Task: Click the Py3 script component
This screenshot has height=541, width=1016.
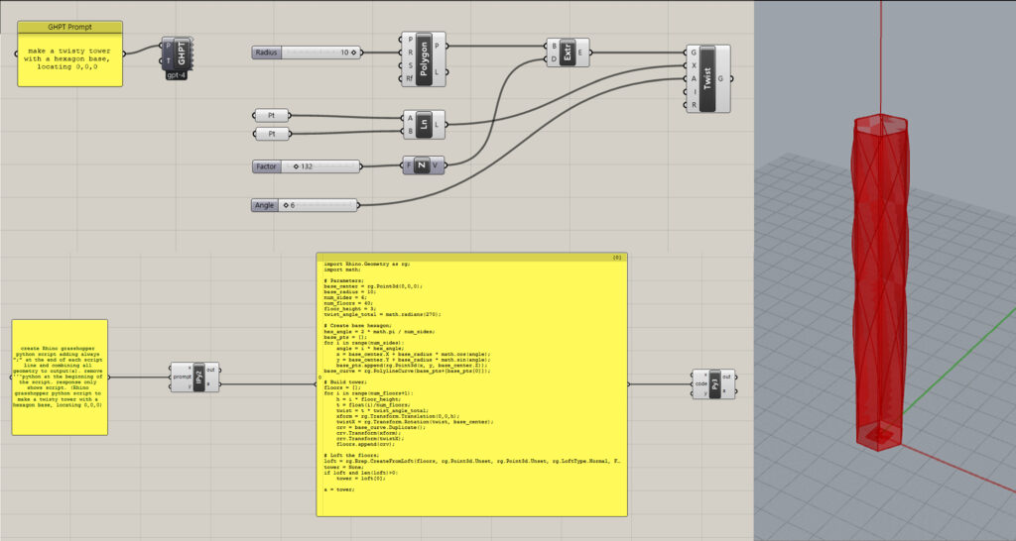Action: click(x=714, y=382)
